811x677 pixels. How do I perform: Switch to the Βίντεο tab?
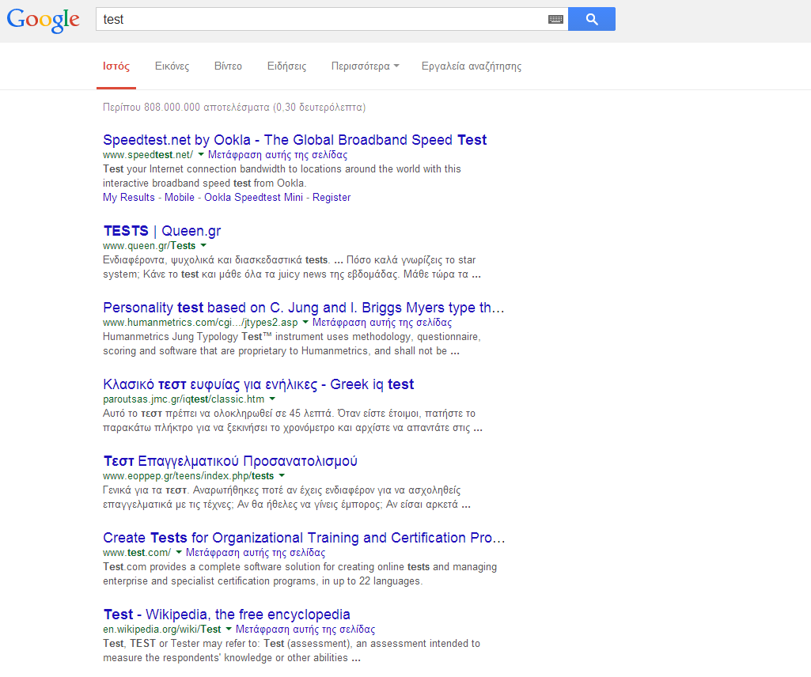pos(228,66)
